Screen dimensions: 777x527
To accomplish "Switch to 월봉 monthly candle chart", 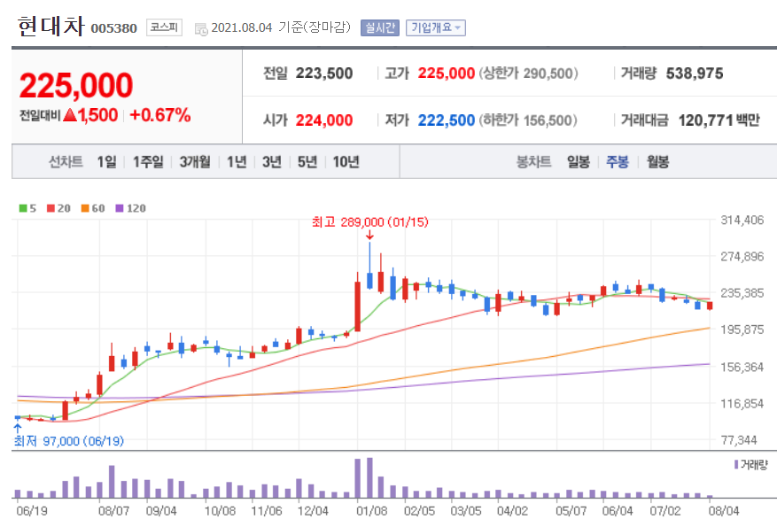I will tap(658, 161).
